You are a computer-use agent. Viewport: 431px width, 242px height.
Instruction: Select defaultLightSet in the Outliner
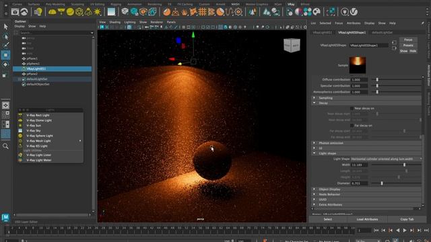37,79
